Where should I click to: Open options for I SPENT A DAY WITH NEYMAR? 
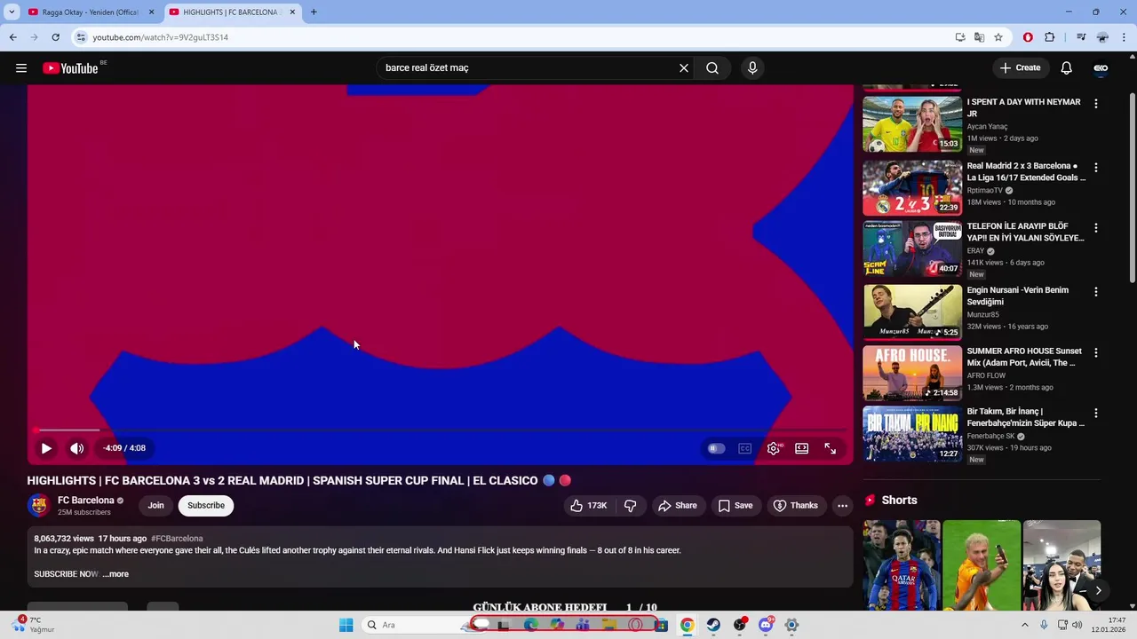tap(1096, 104)
